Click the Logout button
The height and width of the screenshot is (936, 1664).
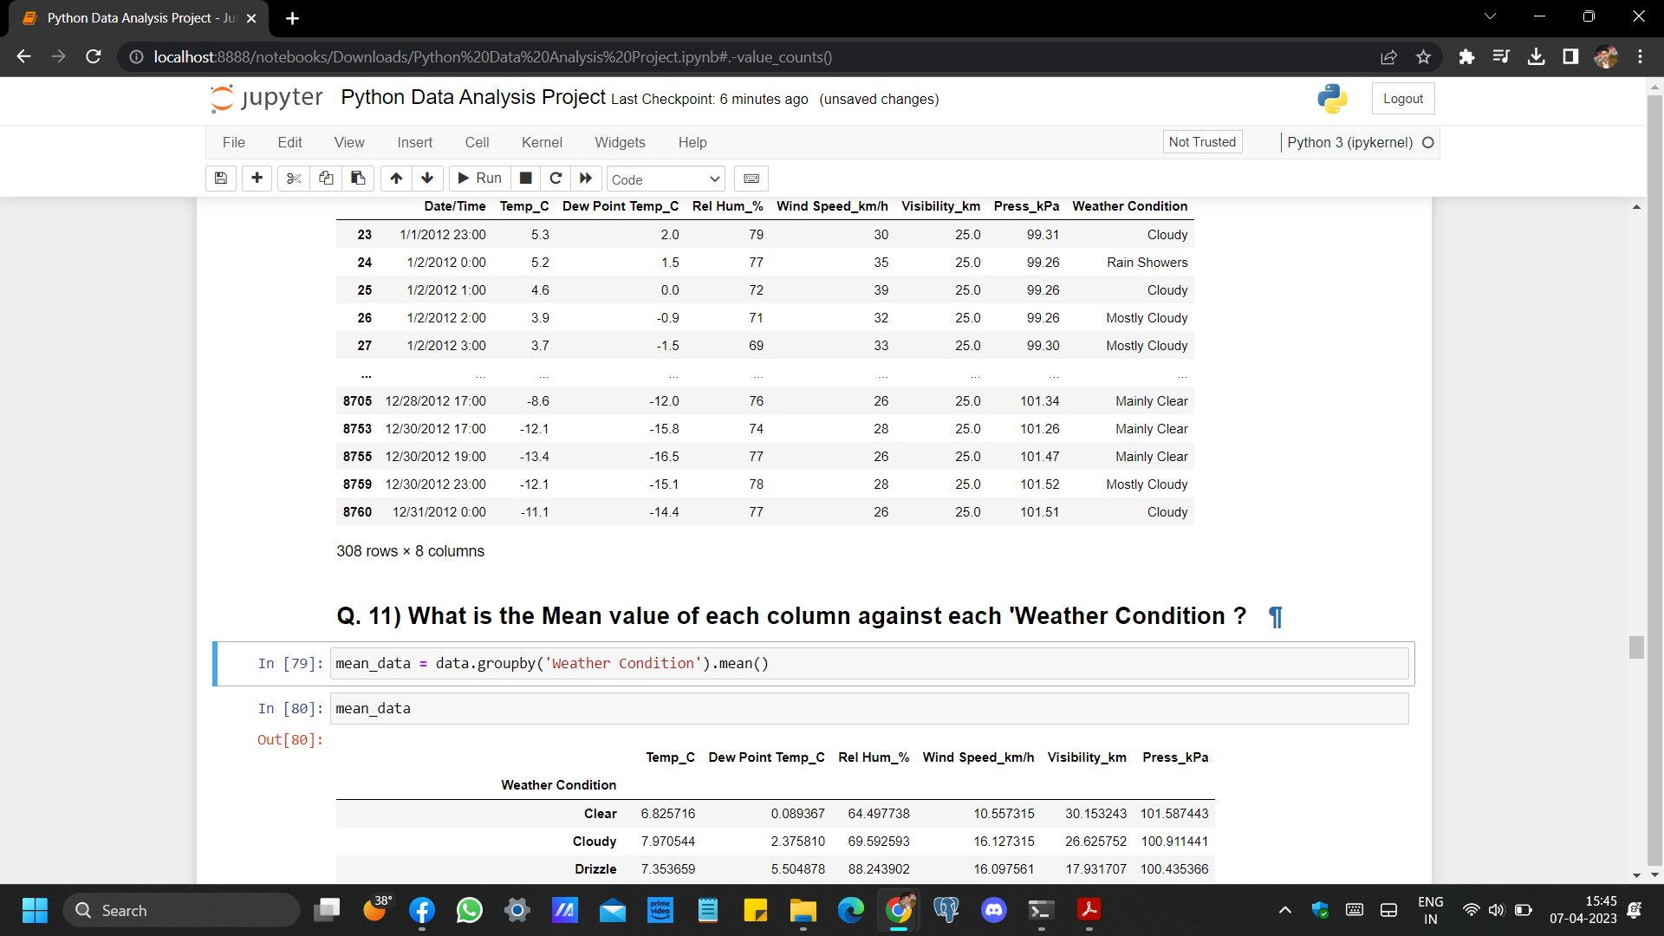pos(1402,99)
